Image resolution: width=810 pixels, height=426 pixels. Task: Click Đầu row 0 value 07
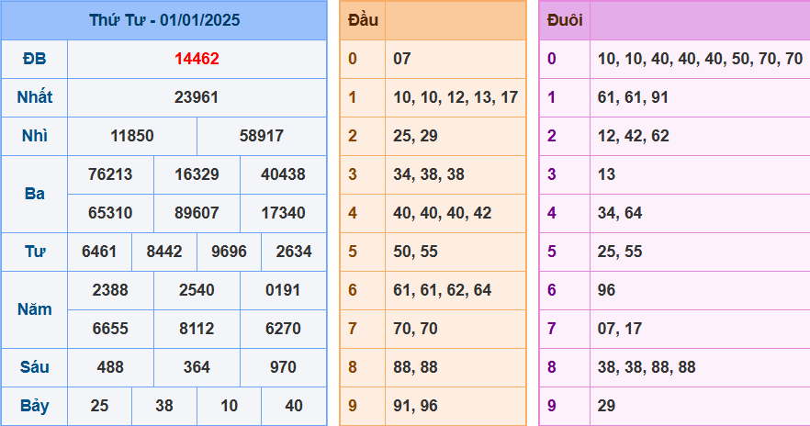pos(402,59)
